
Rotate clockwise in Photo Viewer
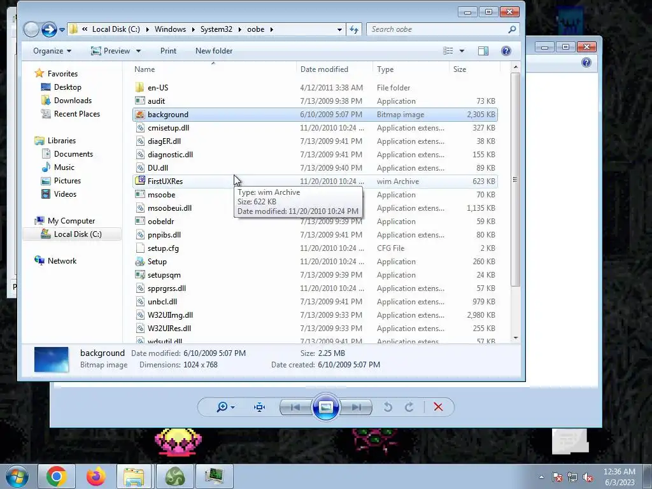(x=409, y=407)
